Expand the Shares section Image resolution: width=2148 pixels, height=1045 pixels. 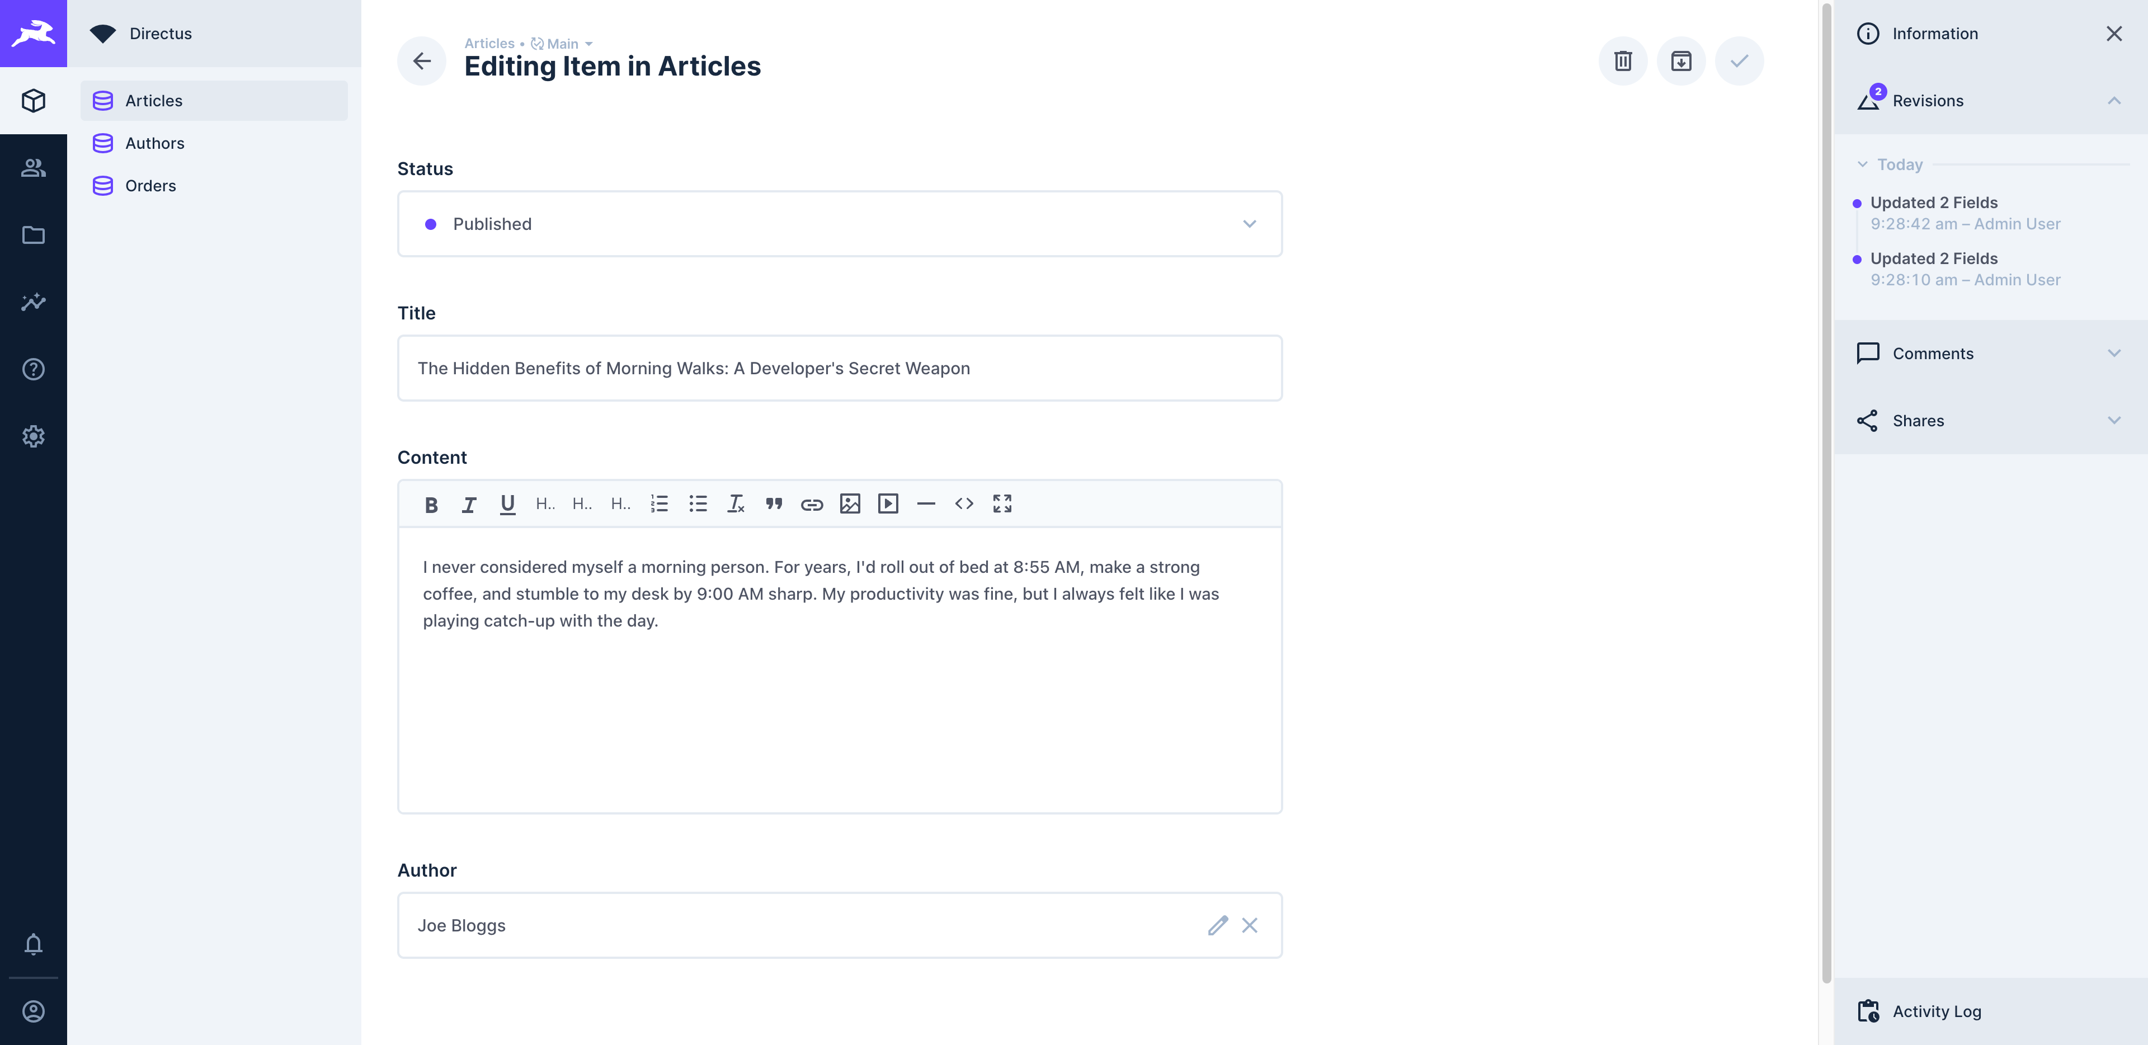[x=2114, y=420]
